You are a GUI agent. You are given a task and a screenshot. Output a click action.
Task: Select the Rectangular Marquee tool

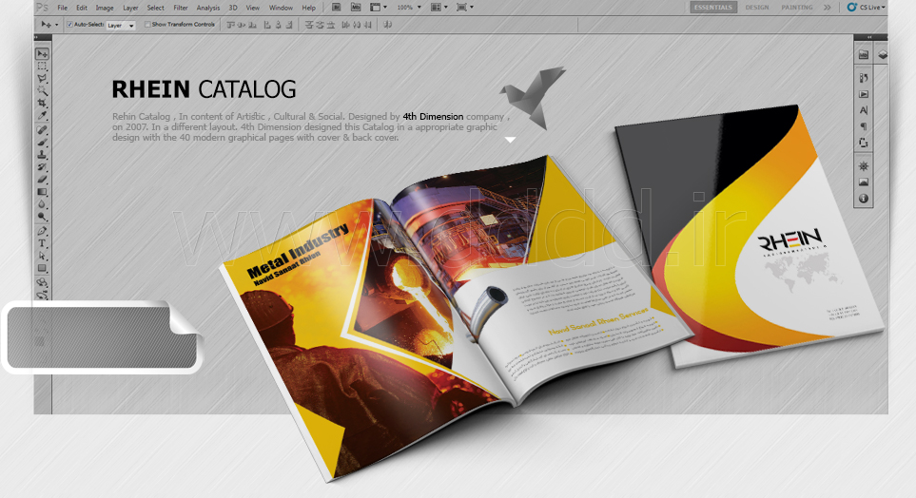(x=42, y=66)
